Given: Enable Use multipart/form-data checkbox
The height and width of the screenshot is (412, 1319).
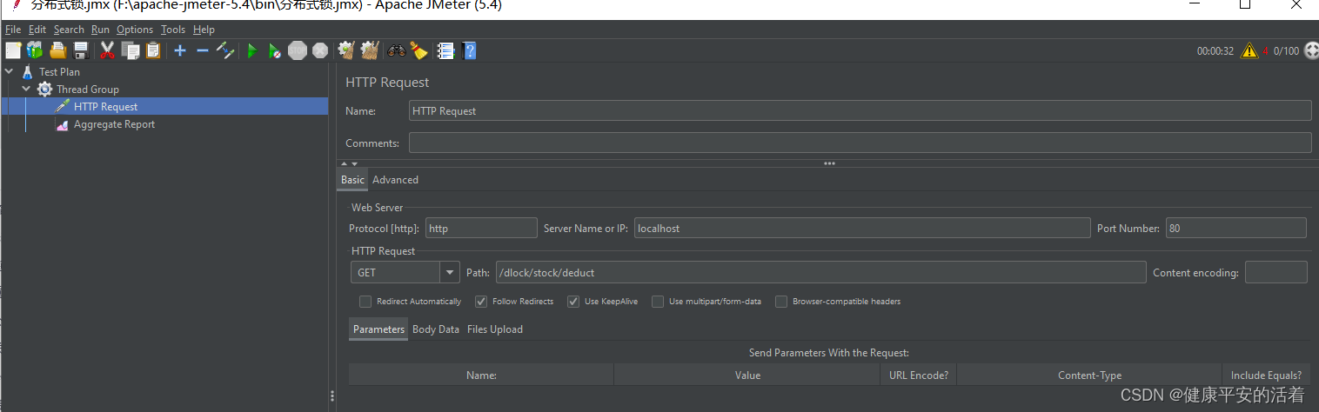Looking at the screenshot, I should point(658,302).
